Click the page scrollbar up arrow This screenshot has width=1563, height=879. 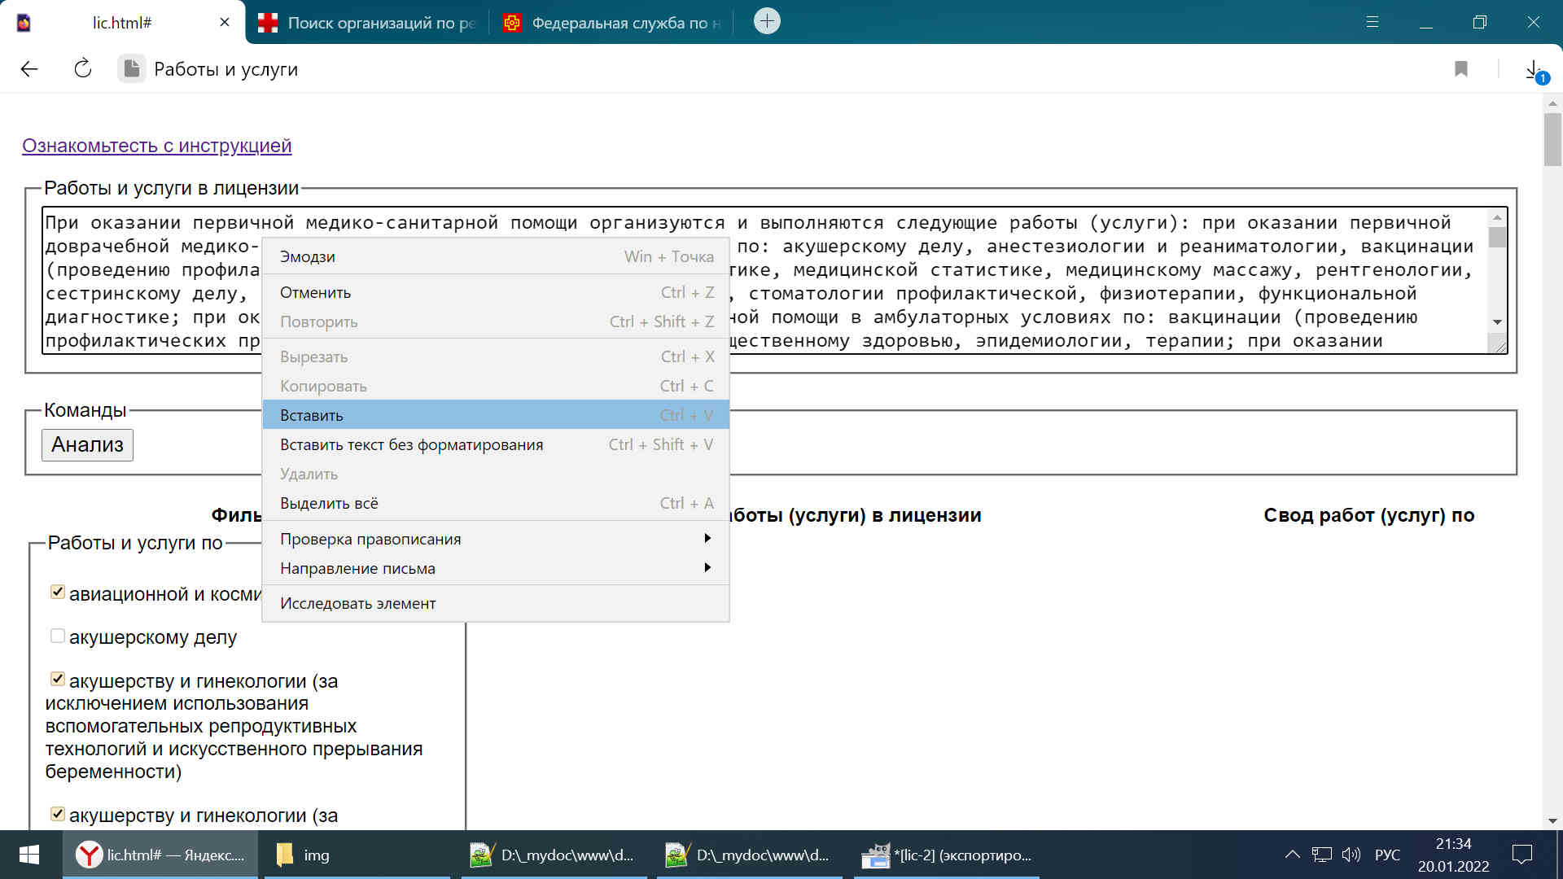pyautogui.click(x=1552, y=103)
